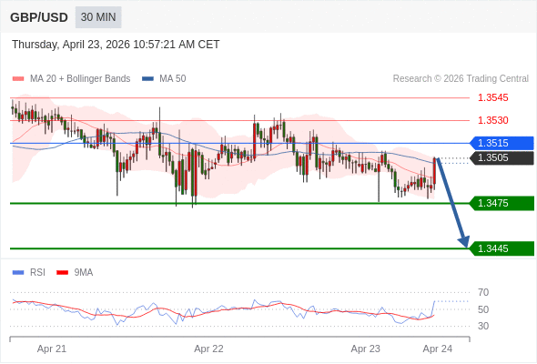Toggle the RSI legend label
The height and width of the screenshot is (364, 537).
pos(37,273)
